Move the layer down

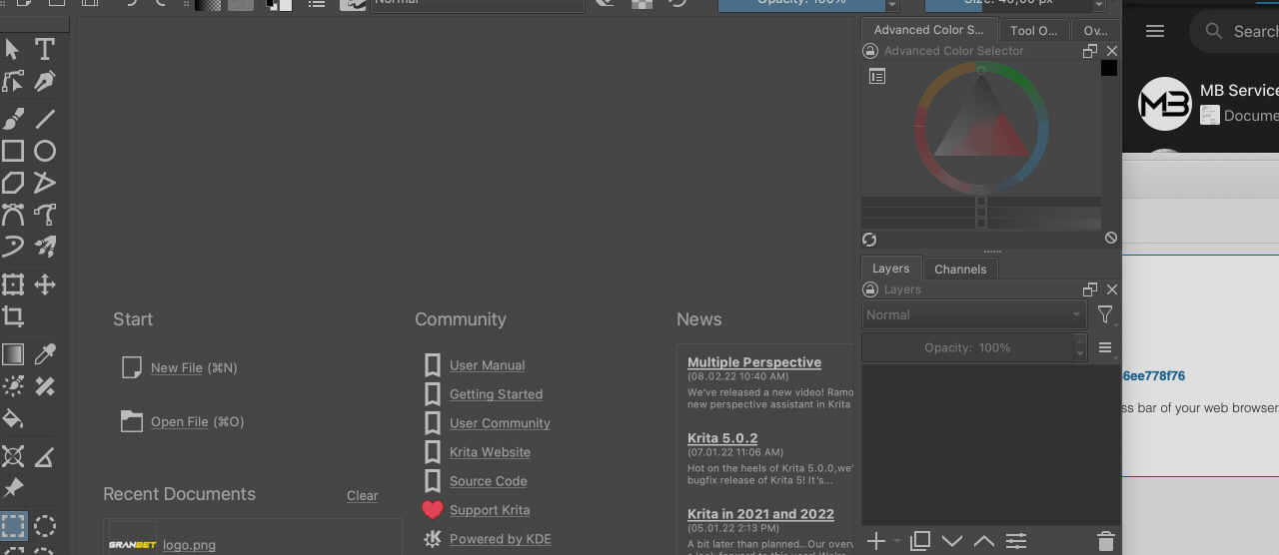pos(952,541)
